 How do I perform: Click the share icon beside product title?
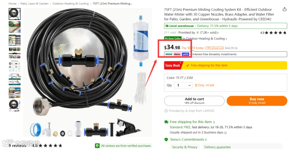pos(285,9)
